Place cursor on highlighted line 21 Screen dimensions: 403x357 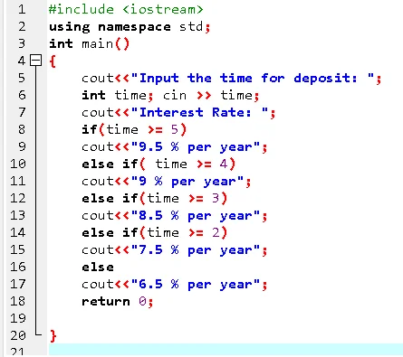tap(225, 350)
